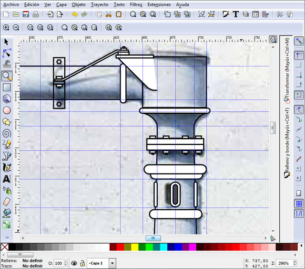This screenshot has height=269, width=305.
Task: Open the Text and font dialog icon
Action: [235, 14]
